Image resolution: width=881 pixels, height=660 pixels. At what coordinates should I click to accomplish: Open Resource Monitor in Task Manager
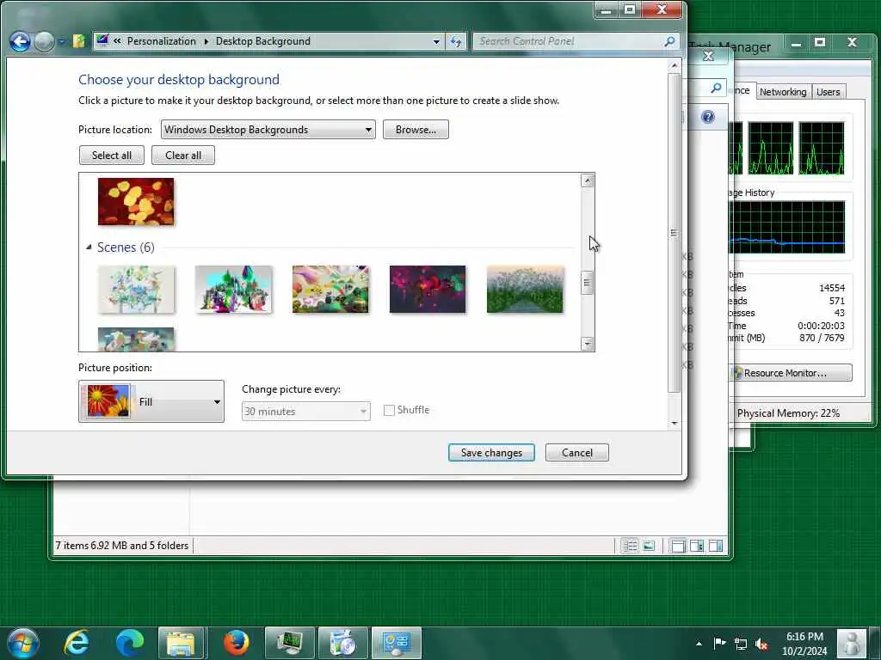pos(792,373)
